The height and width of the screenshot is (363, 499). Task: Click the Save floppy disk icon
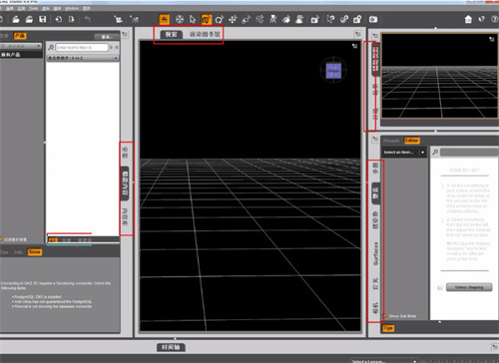pos(43,19)
